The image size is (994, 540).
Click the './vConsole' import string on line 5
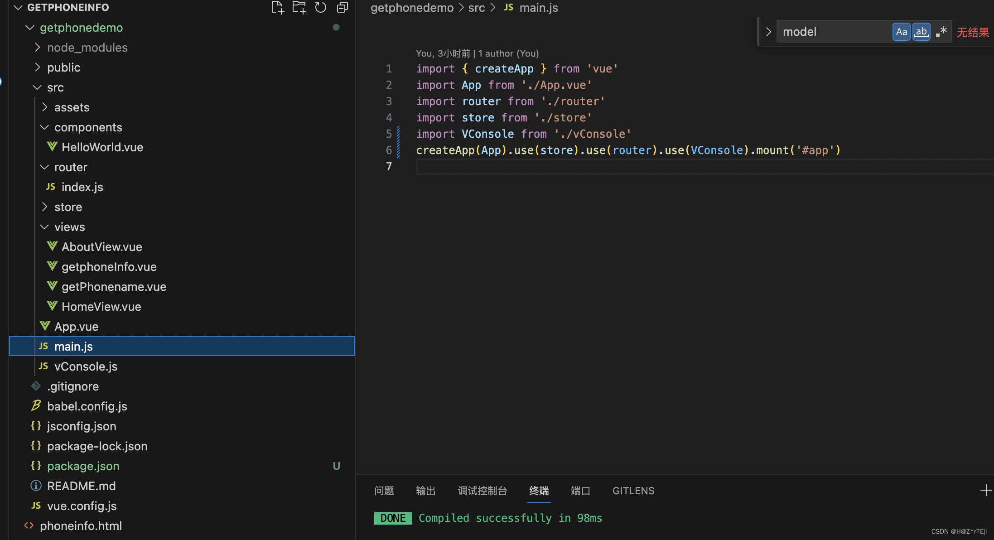(x=593, y=134)
